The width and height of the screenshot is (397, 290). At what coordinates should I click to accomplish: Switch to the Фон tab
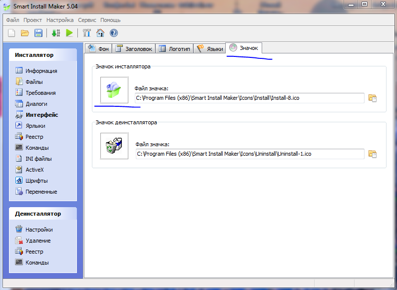click(x=98, y=49)
